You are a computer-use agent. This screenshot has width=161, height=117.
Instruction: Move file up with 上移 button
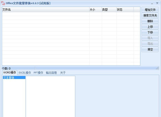point(150,27)
